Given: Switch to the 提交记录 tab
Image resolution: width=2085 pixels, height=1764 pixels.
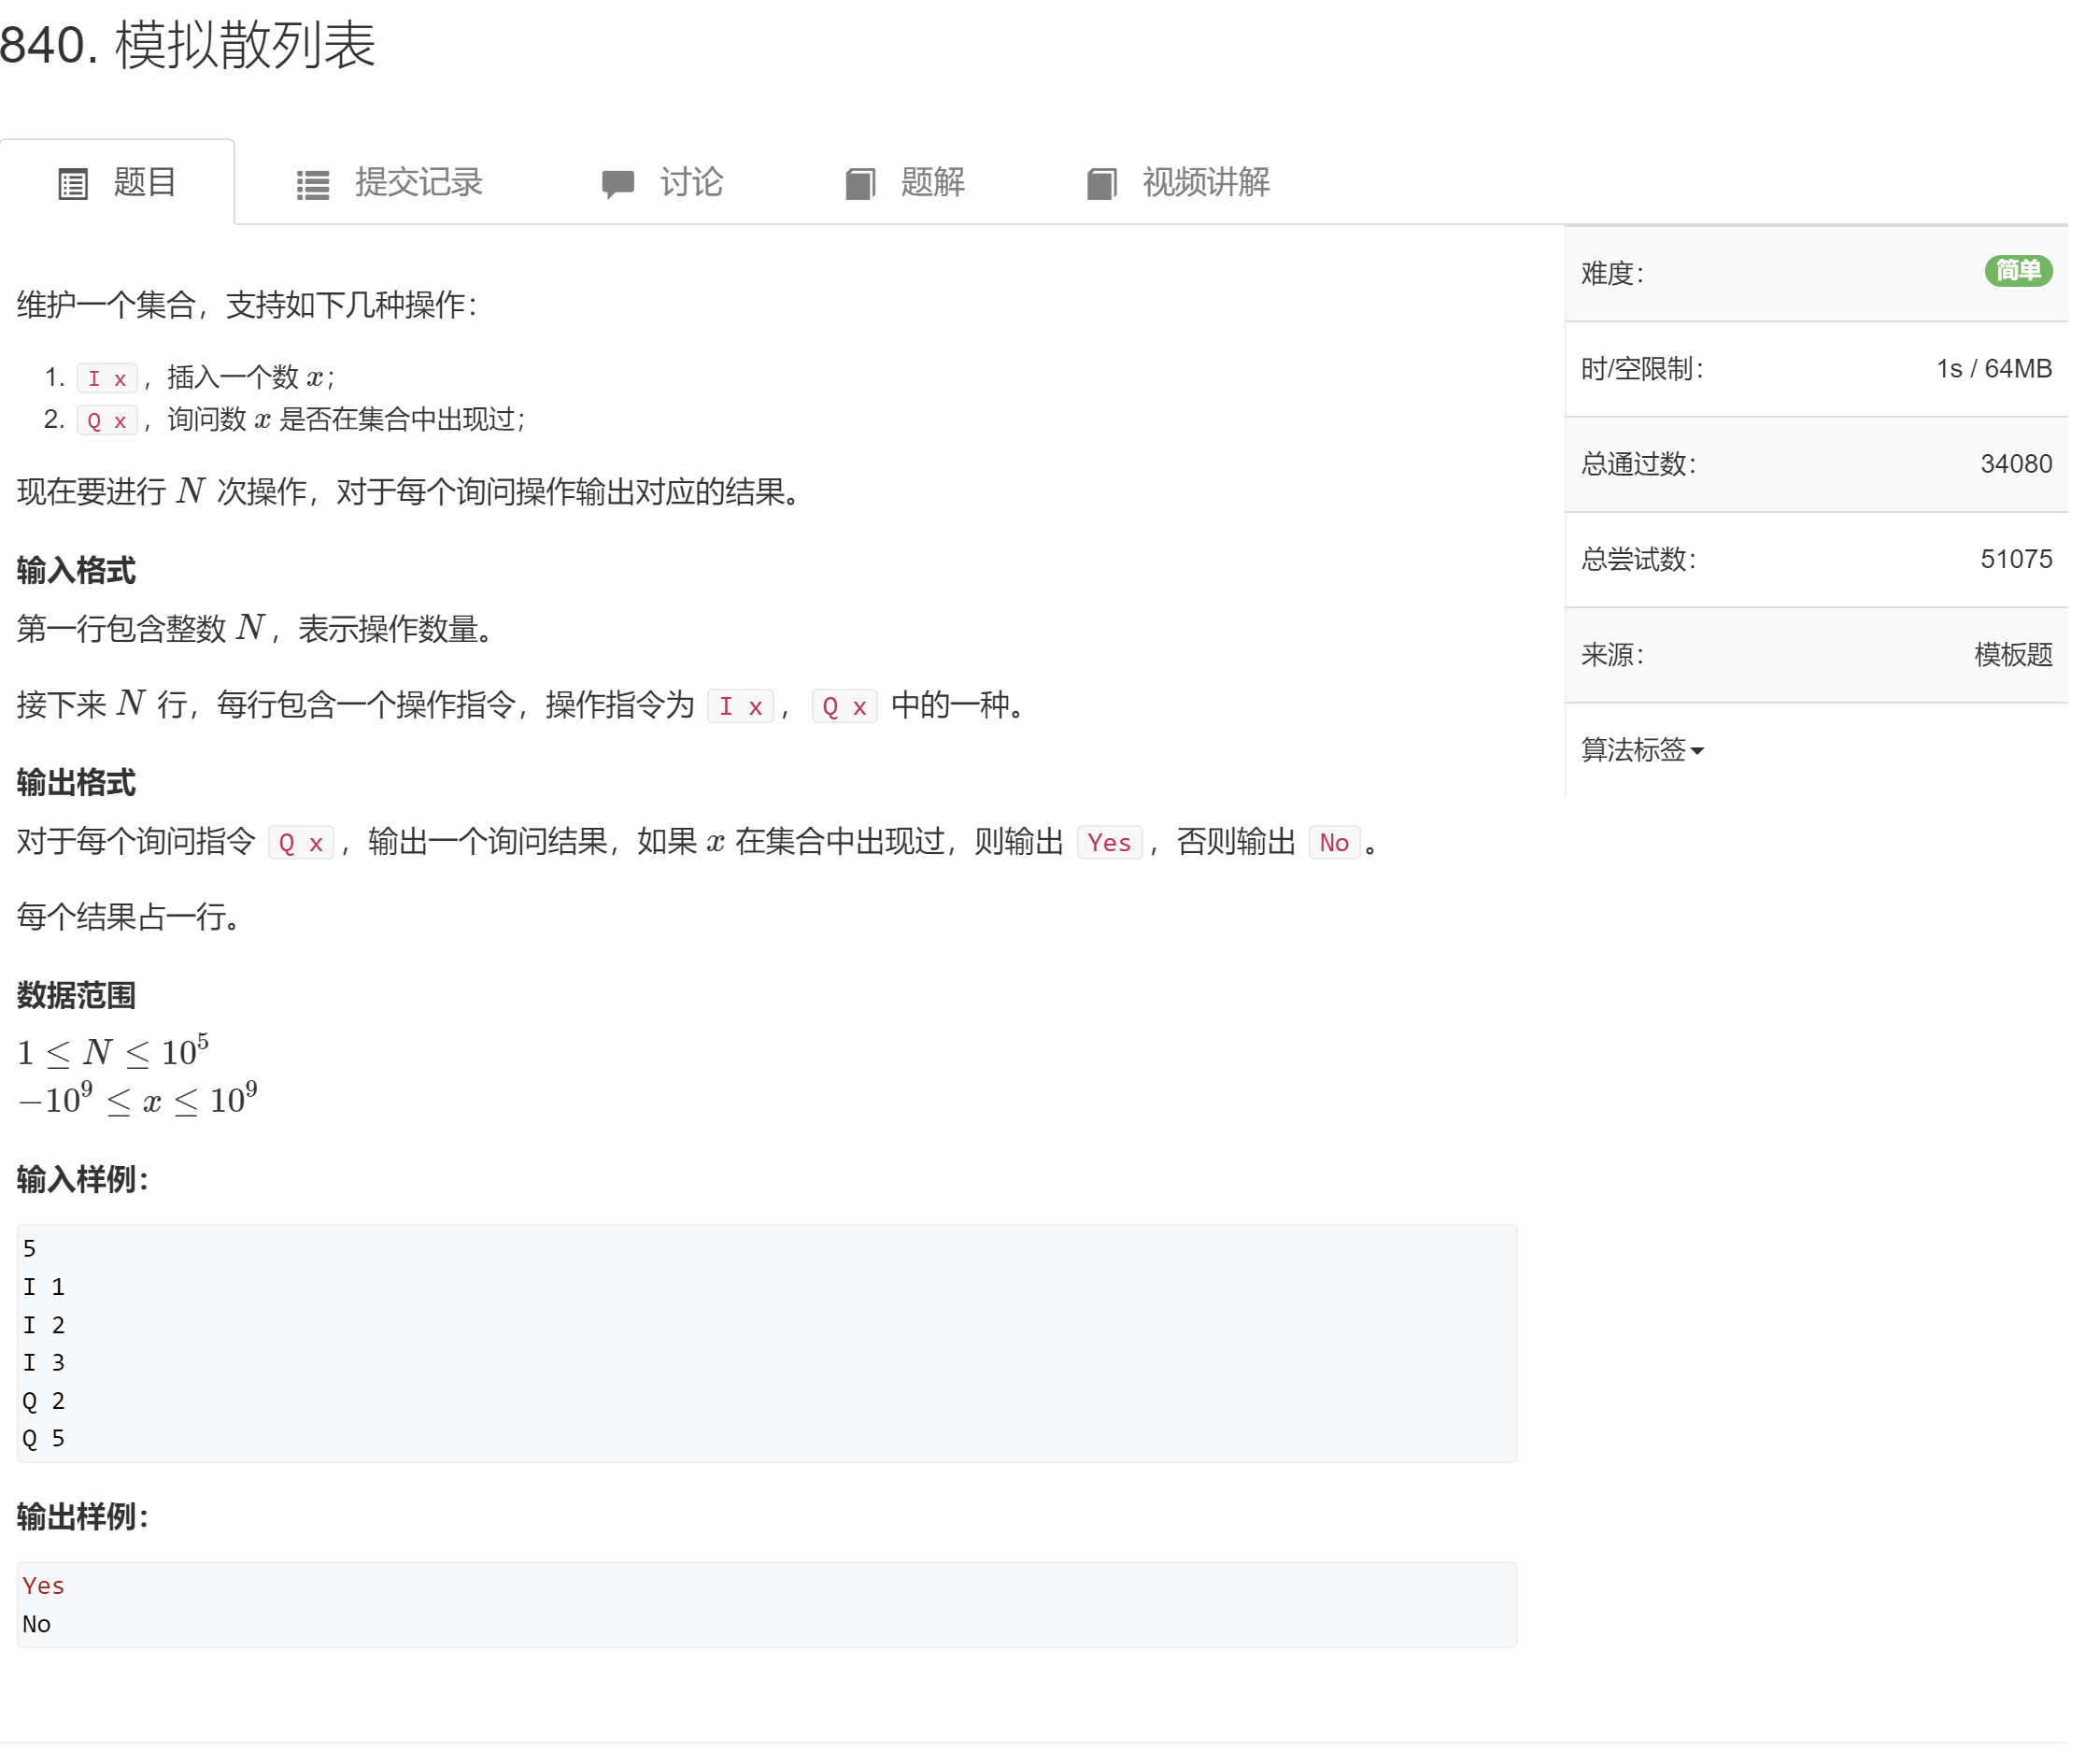Looking at the screenshot, I should (x=418, y=183).
